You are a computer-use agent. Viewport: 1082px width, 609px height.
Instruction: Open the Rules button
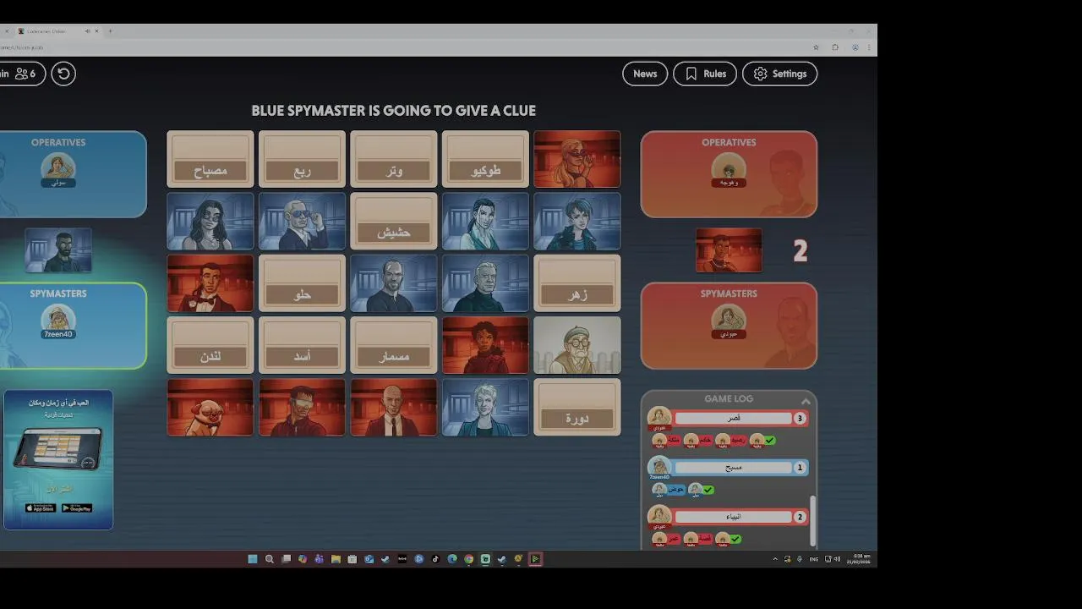point(705,74)
